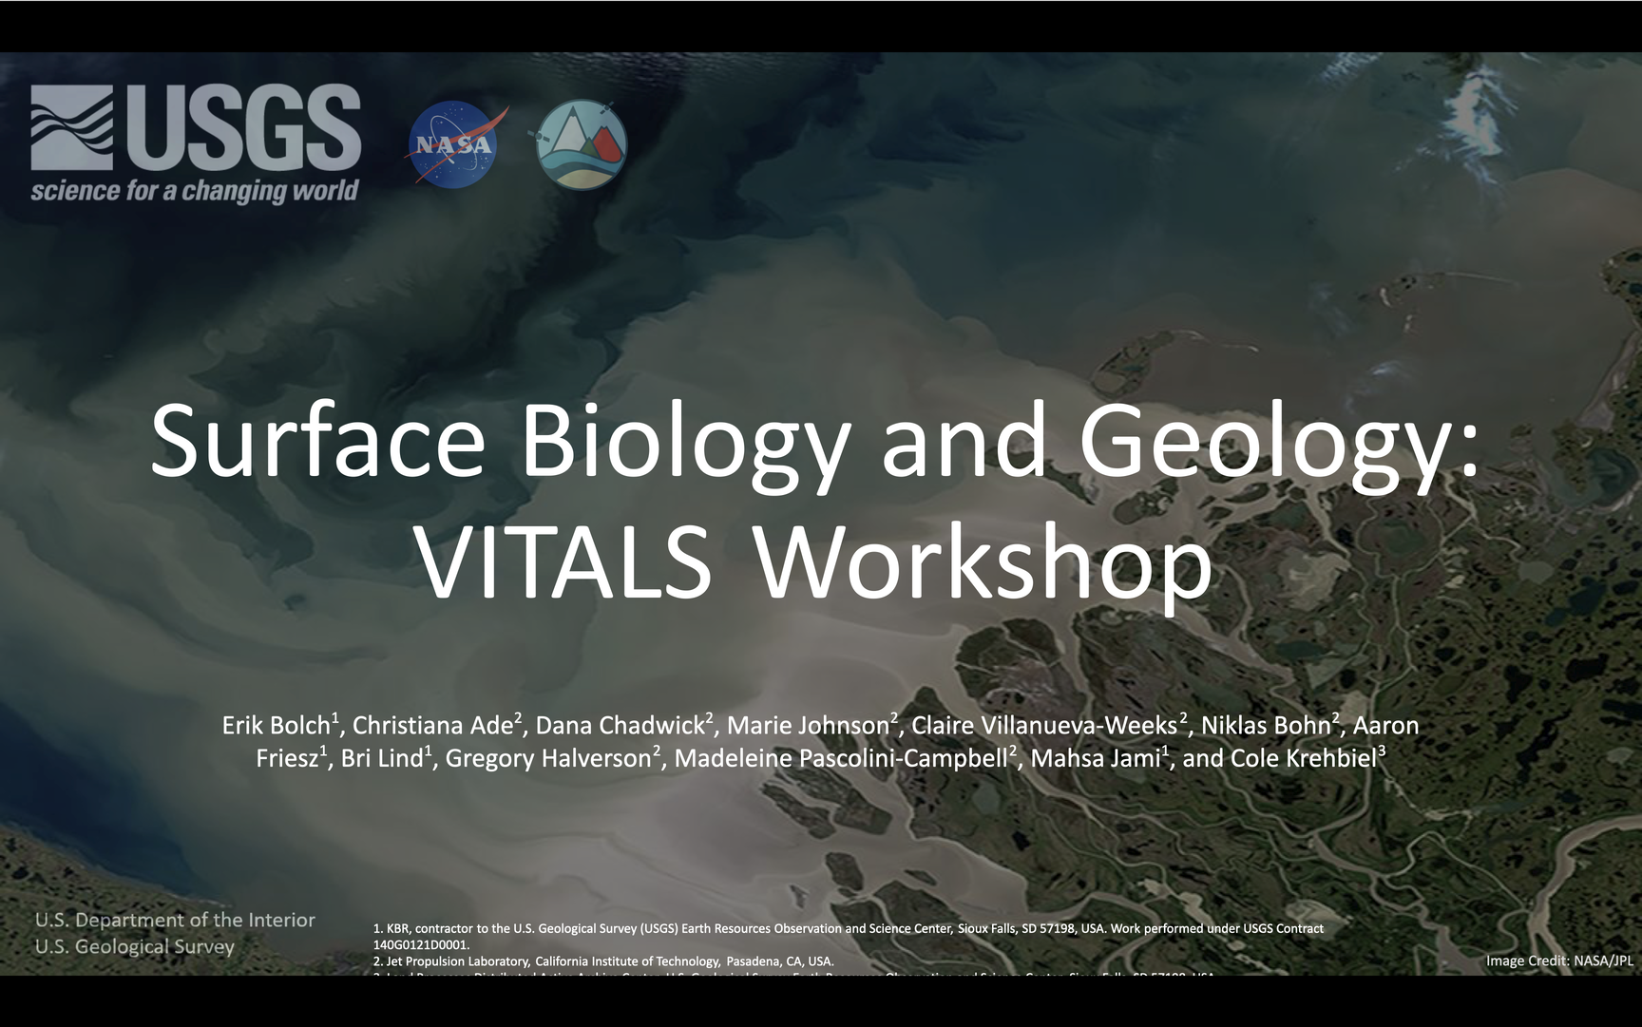Click author name Gregory Halverson
Screen dimensions: 1642x1027
tap(548, 759)
